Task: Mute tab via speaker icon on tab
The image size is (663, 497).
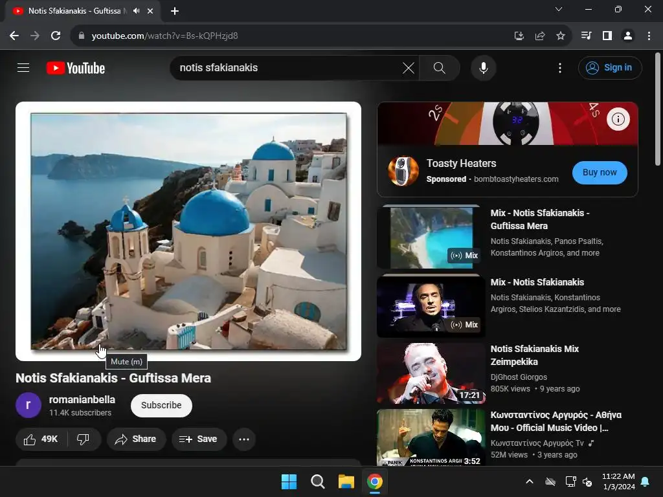Action: 136,11
